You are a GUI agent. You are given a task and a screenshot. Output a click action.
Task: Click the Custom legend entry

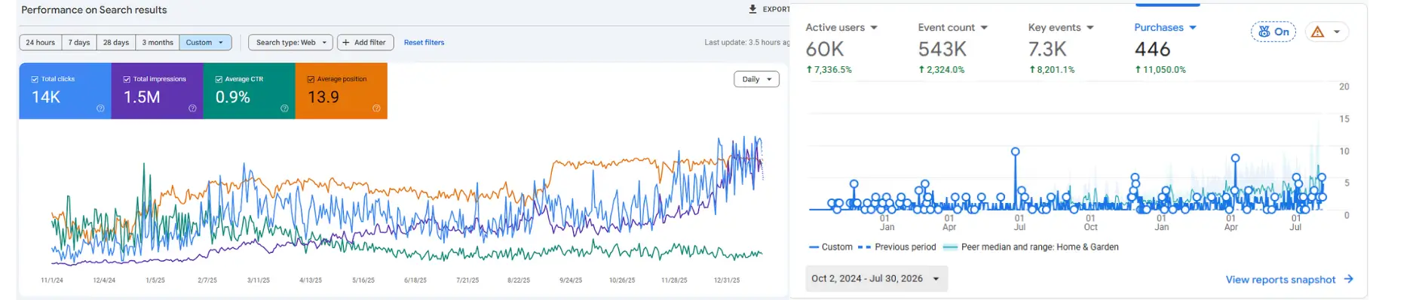tap(830, 247)
